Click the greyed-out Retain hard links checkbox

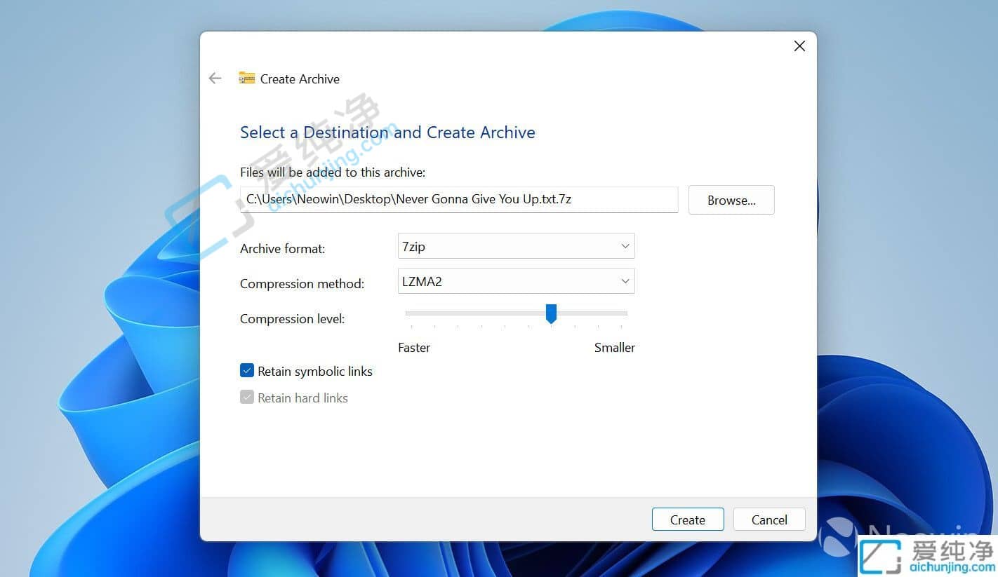click(246, 398)
